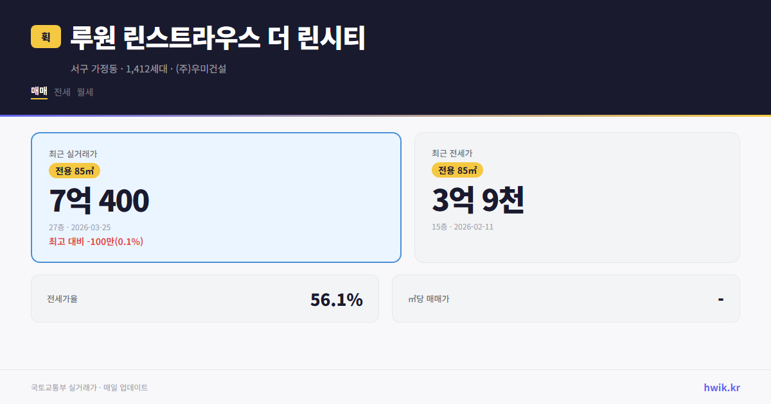The height and width of the screenshot is (404, 771).
Task: Select the 전용 85㎡ badge on sale price card
Action: (75, 171)
